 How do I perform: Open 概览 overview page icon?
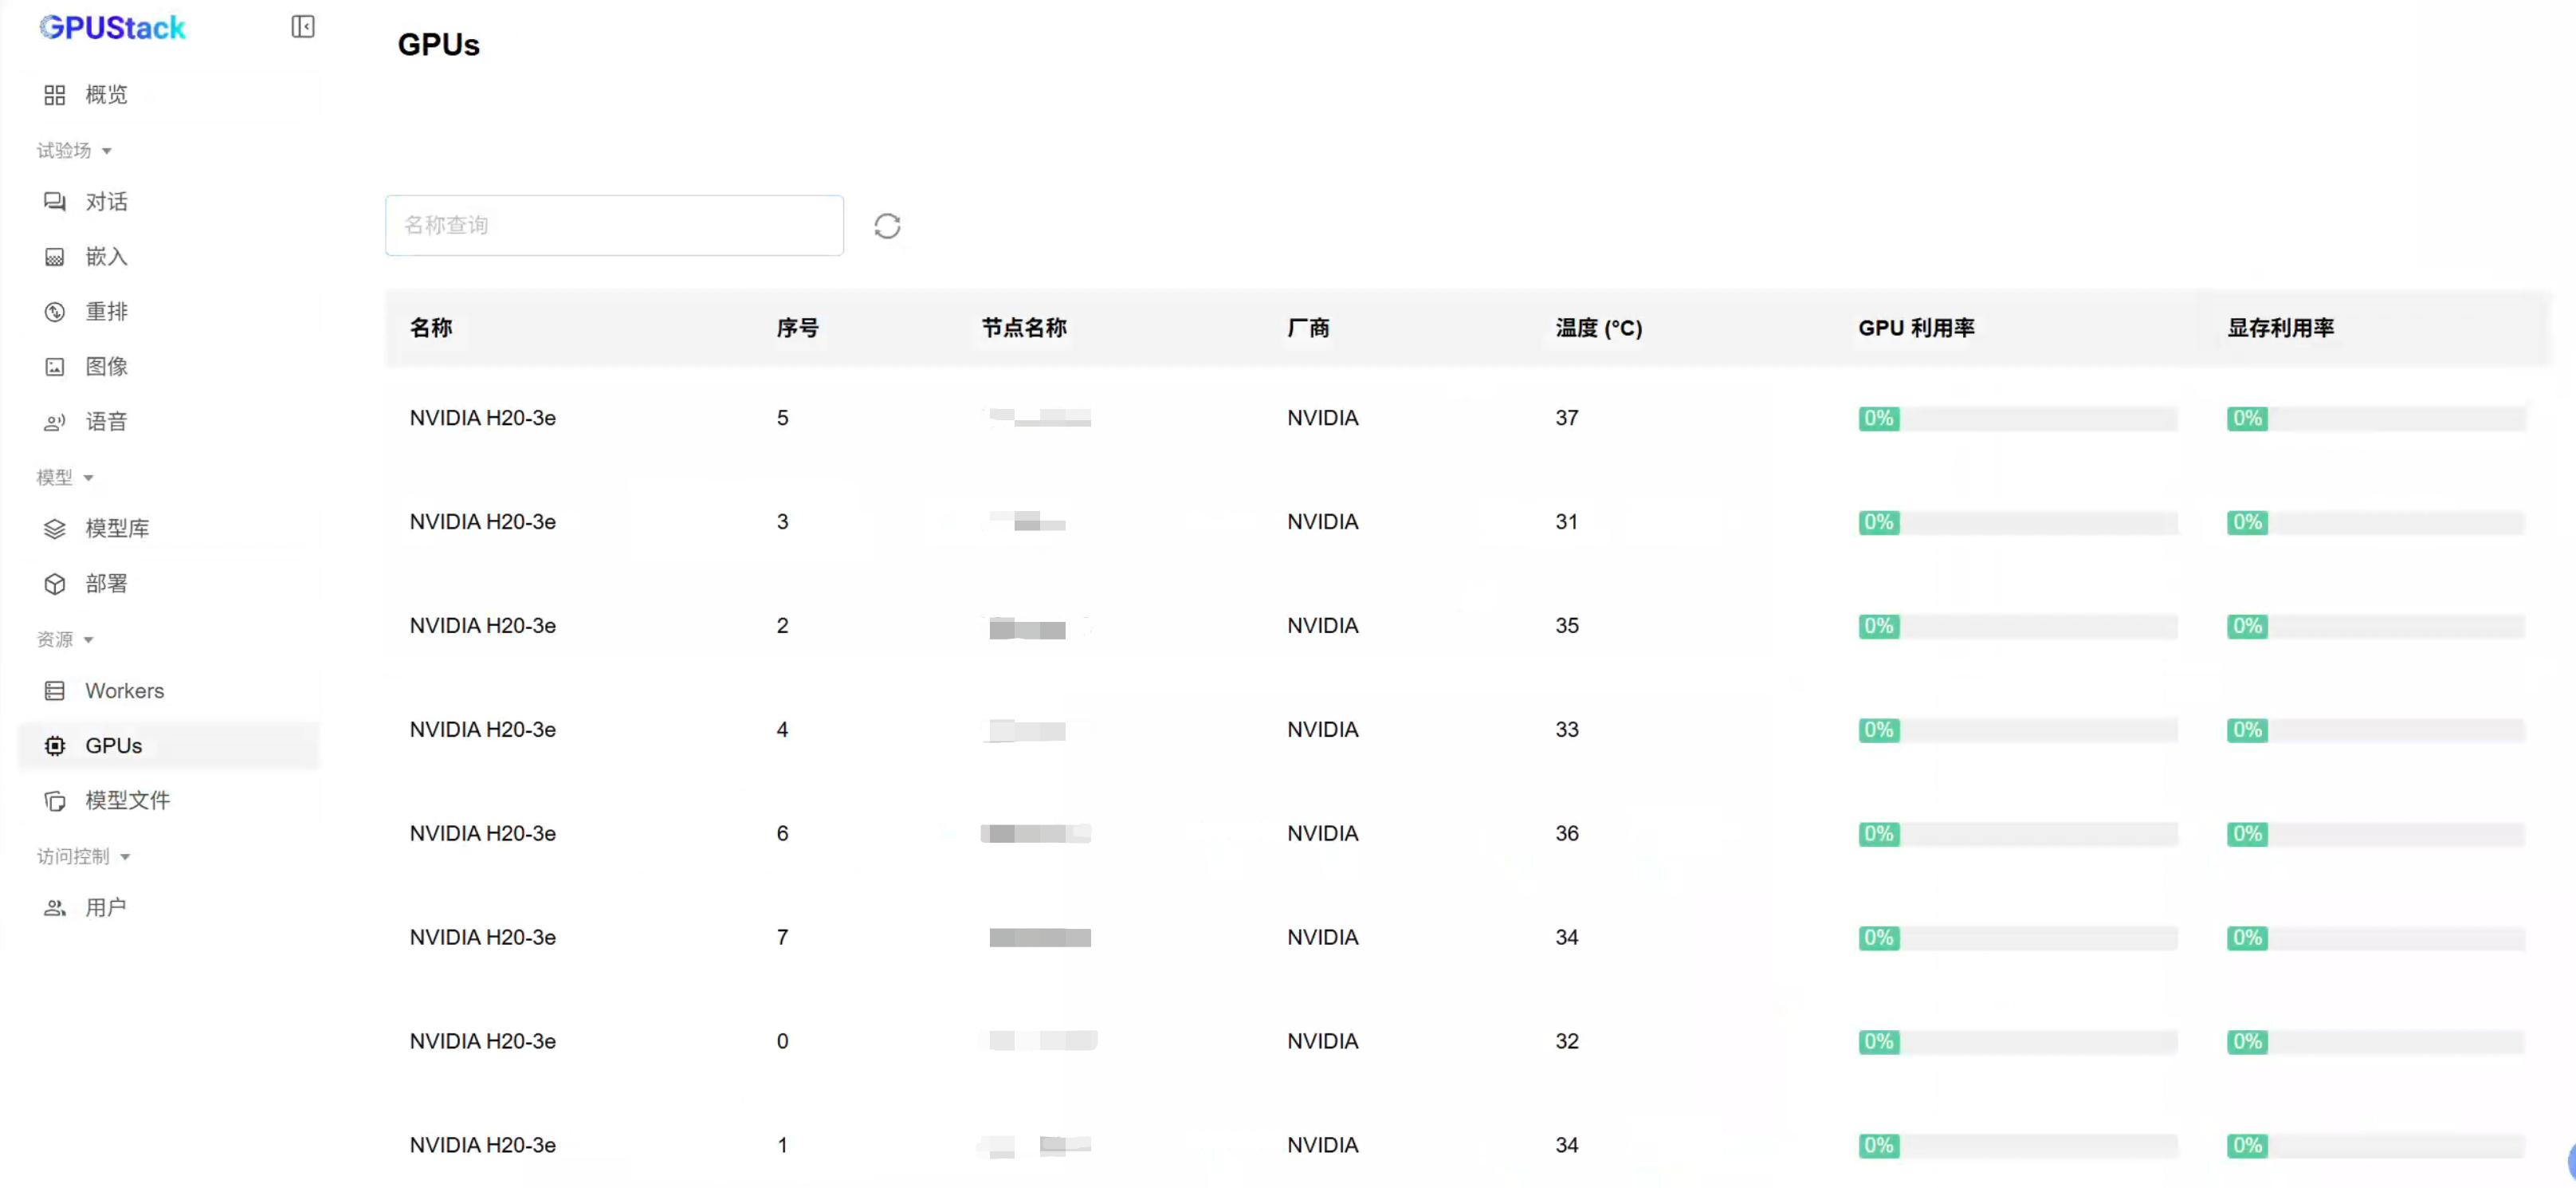click(x=55, y=95)
